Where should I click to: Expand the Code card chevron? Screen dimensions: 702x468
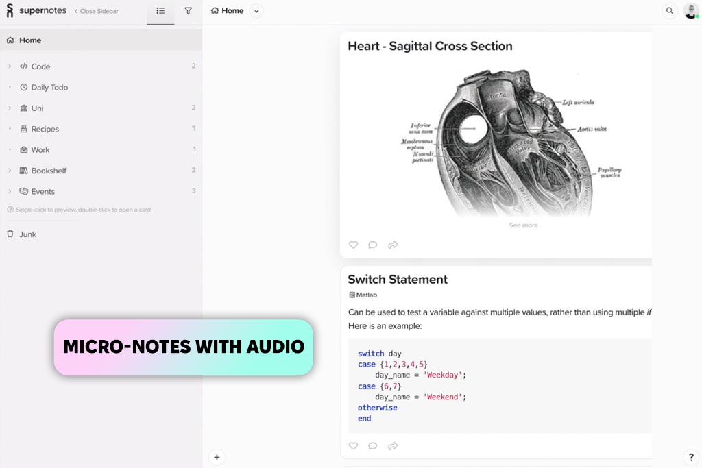pyautogui.click(x=10, y=66)
